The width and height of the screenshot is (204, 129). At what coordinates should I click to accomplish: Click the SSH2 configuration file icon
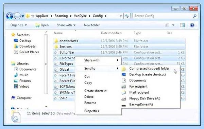(x=56, y=98)
